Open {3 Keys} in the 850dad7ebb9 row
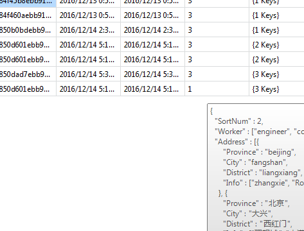The image size is (304, 231). point(276,74)
